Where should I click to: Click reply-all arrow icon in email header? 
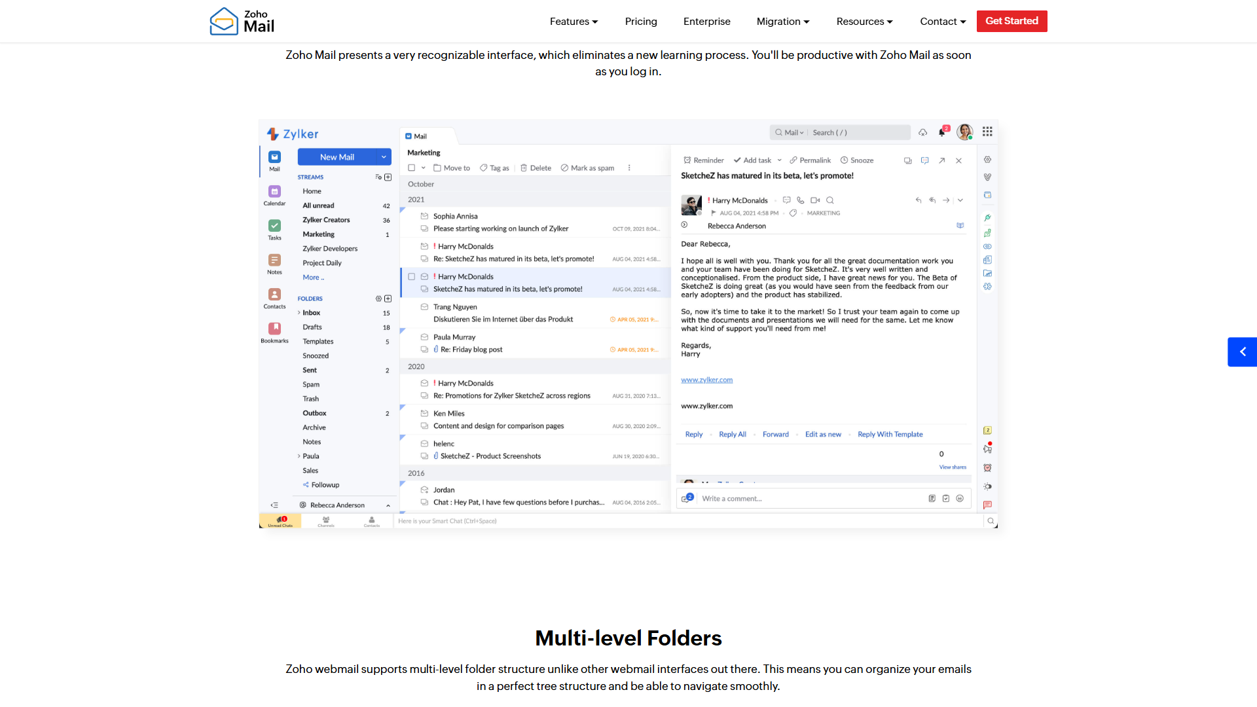(932, 200)
